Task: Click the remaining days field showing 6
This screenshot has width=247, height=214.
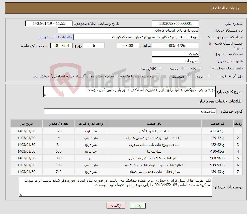Action: pos(94,46)
